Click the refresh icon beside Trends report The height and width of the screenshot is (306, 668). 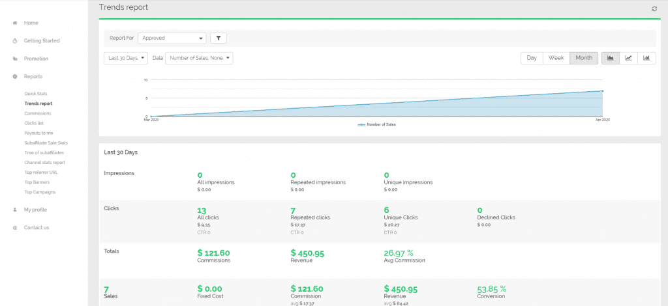[x=654, y=8]
